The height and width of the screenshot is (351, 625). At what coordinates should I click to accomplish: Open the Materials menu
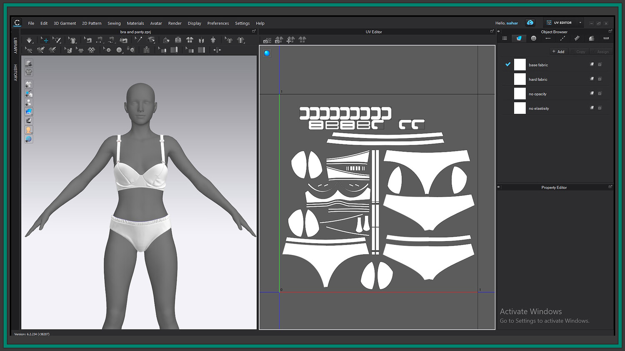135,23
